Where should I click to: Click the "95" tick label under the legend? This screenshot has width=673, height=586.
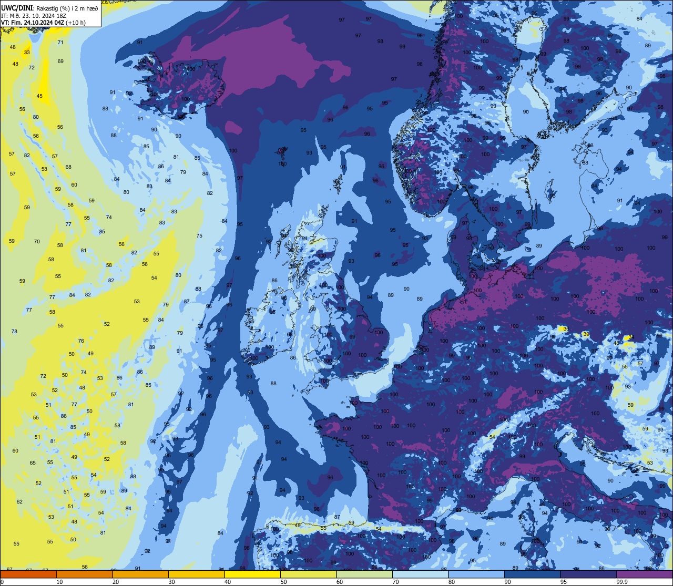(x=564, y=582)
